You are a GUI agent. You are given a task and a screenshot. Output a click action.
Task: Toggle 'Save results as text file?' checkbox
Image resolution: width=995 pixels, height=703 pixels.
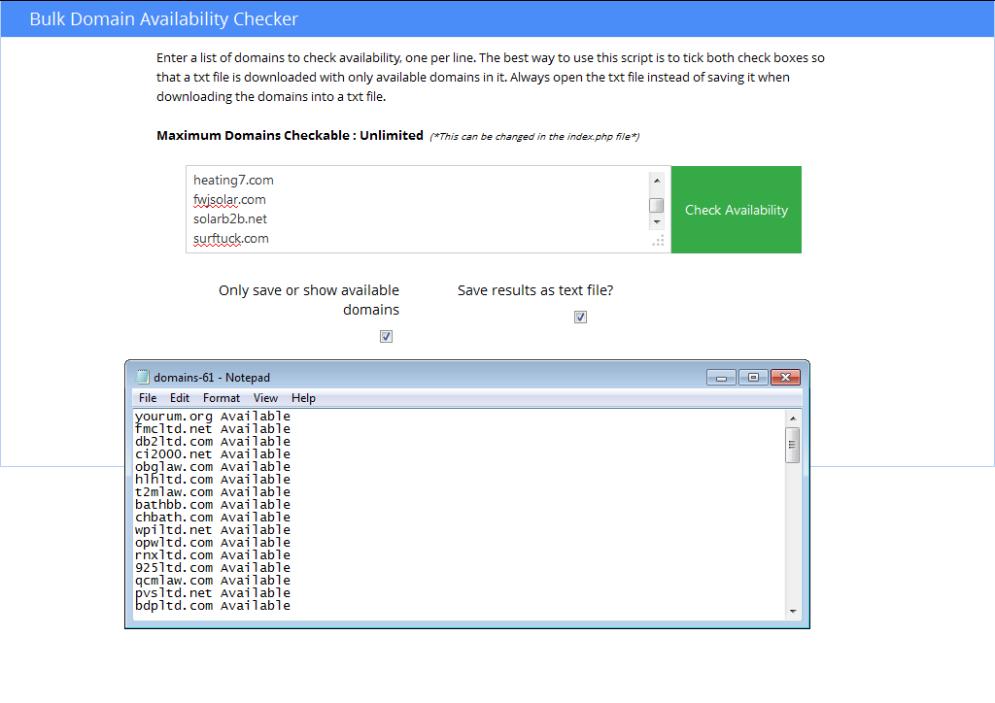(x=580, y=317)
